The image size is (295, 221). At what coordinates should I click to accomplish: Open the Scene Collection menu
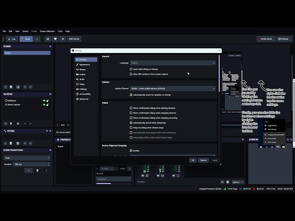[x=47, y=31]
